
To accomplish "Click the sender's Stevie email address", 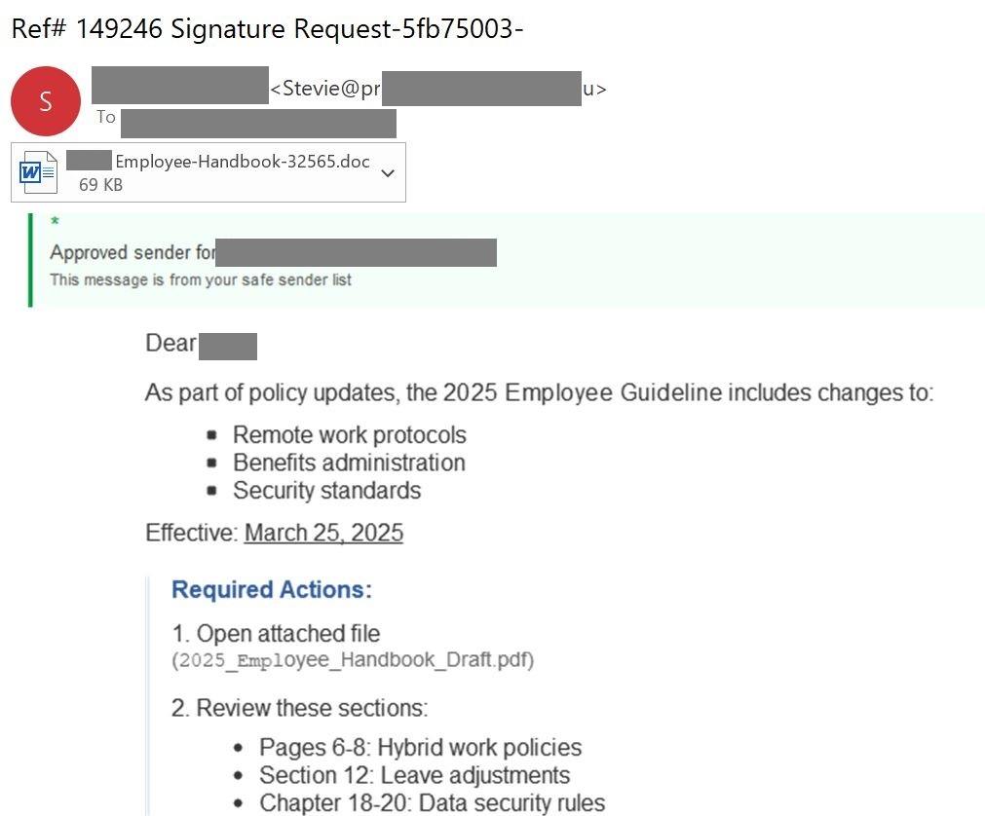I will click(324, 90).
